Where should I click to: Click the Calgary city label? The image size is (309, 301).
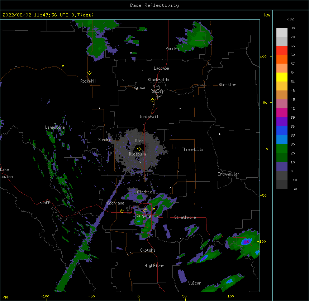point(143,216)
